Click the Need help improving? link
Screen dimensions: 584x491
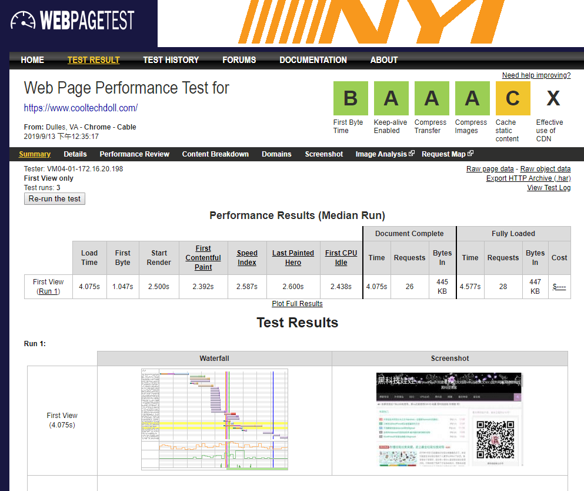(x=536, y=75)
